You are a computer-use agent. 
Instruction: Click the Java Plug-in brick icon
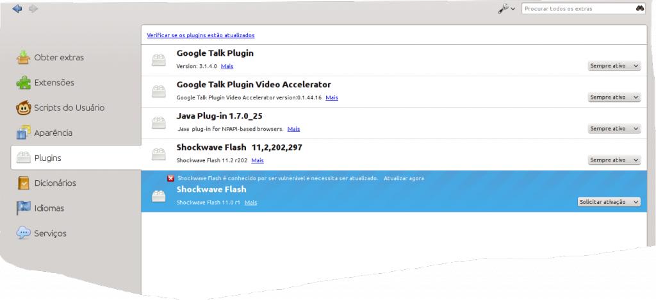pos(159,123)
